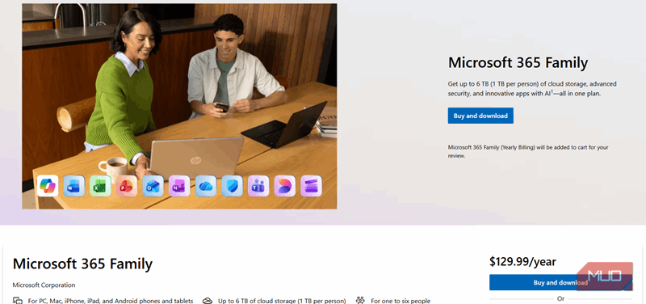Click the Designer app icon

click(x=285, y=186)
